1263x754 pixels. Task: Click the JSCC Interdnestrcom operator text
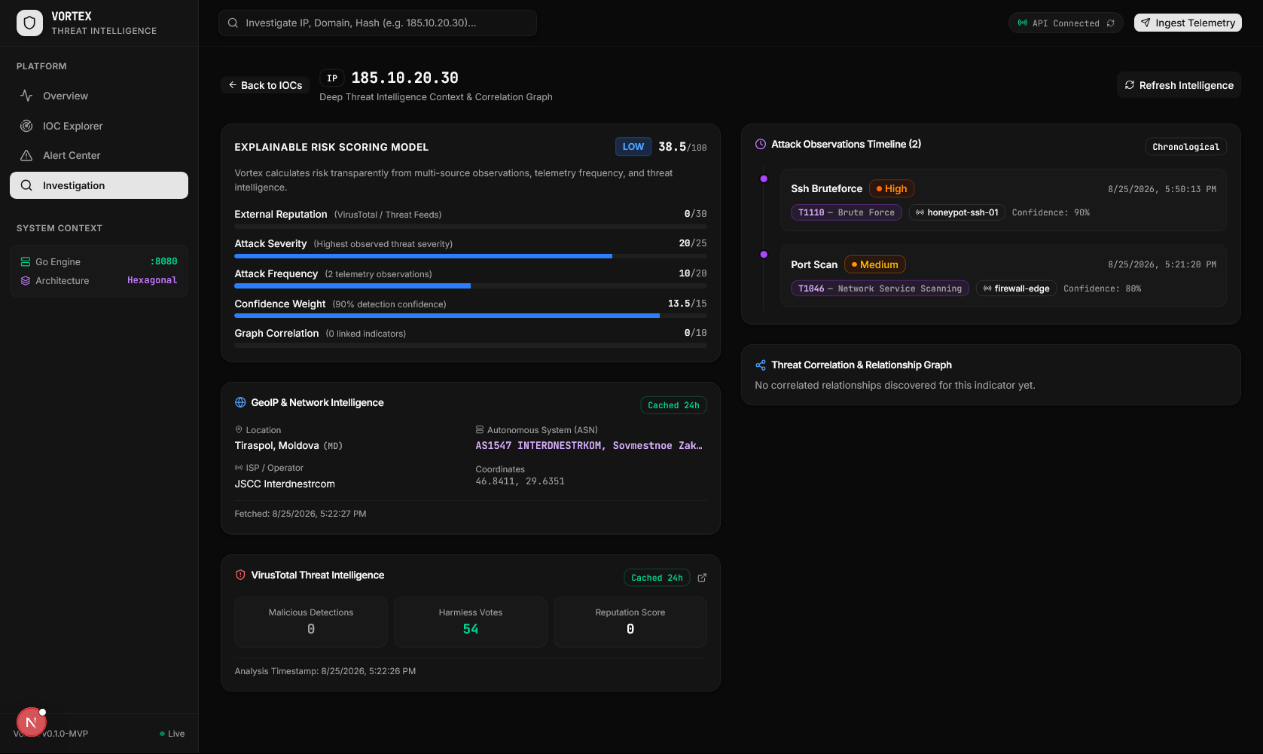285,484
